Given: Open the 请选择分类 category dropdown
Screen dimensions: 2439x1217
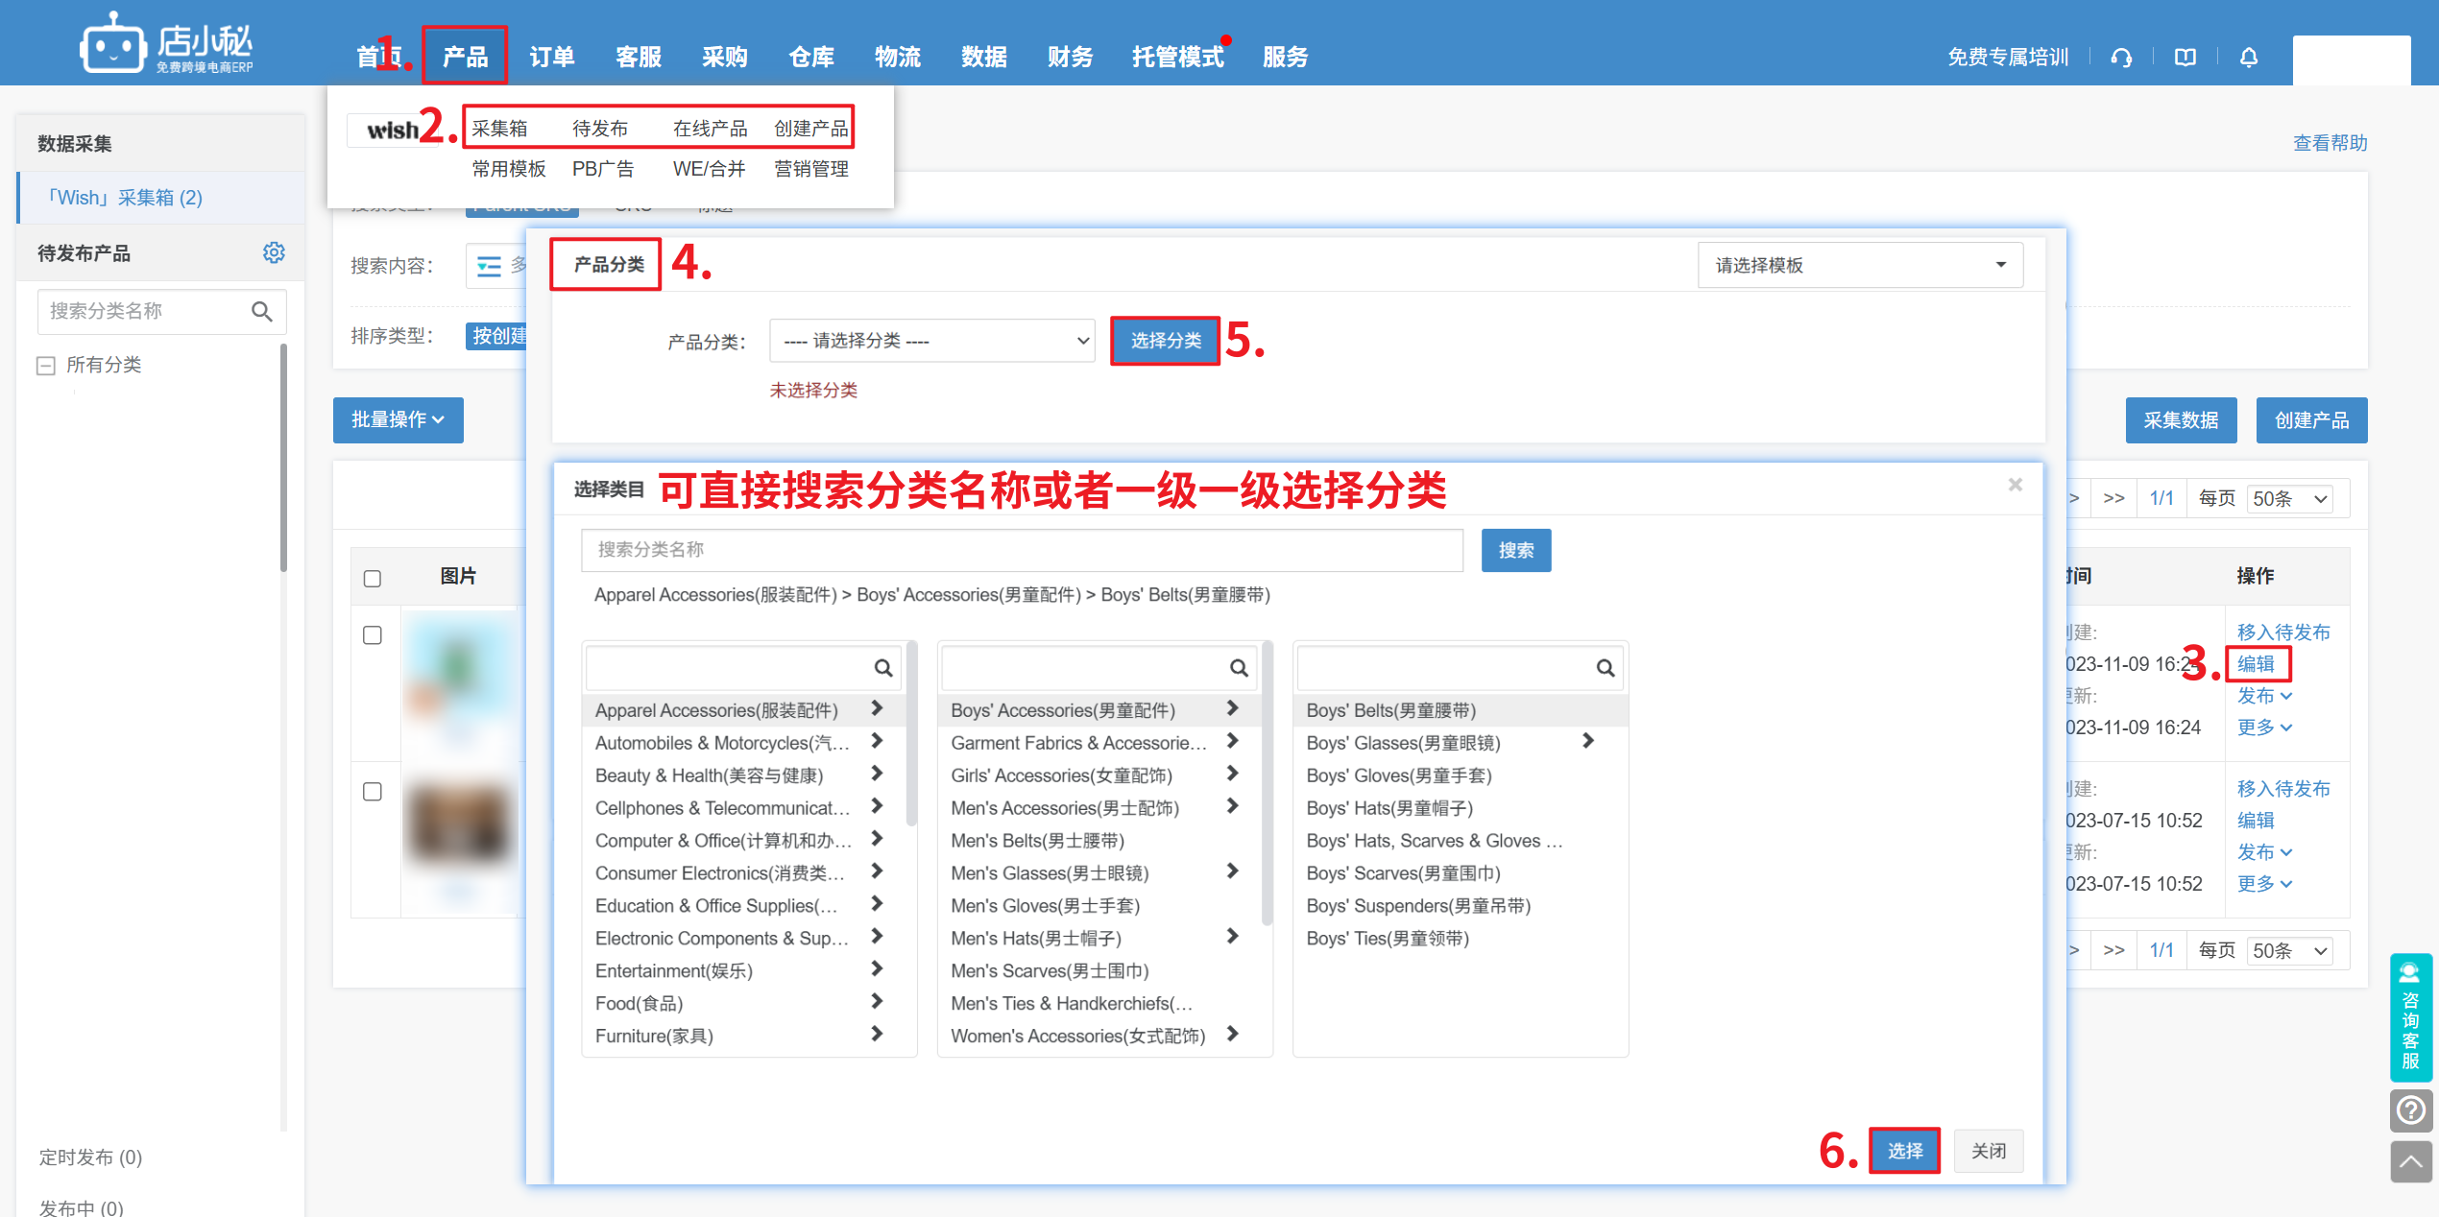Looking at the screenshot, I should click(x=931, y=341).
